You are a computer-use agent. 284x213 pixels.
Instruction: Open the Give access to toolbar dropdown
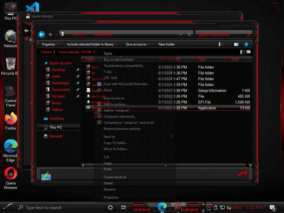(x=138, y=44)
